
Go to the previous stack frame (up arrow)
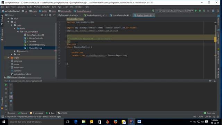tap(11, 85)
